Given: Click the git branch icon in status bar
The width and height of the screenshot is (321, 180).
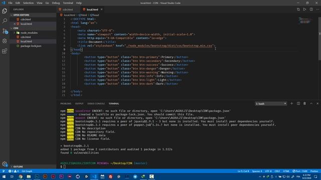Looking at the screenshot, I should pos(4,171).
